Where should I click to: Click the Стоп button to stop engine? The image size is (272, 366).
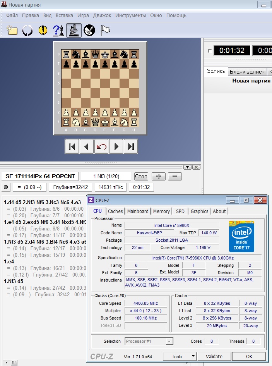141,176
